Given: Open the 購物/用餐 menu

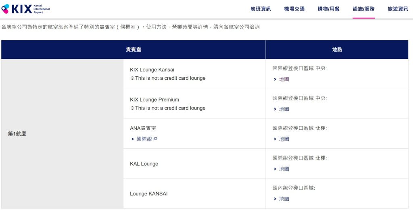Looking at the screenshot, I should [329, 9].
